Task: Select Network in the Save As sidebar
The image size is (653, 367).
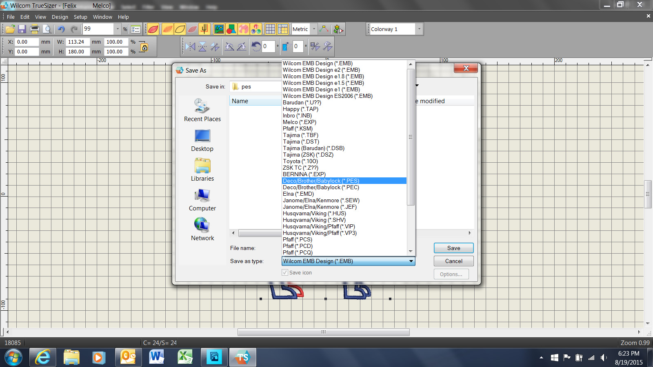Action: [x=202, y=230]
